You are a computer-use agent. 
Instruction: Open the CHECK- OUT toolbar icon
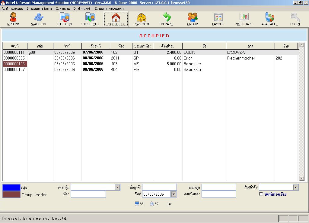90,19
